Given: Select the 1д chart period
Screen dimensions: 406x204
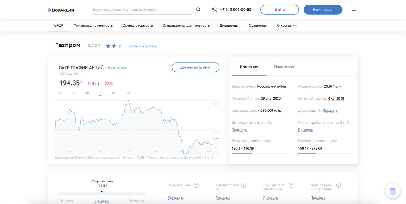Looking at the screenshot, I should [61, 93].
